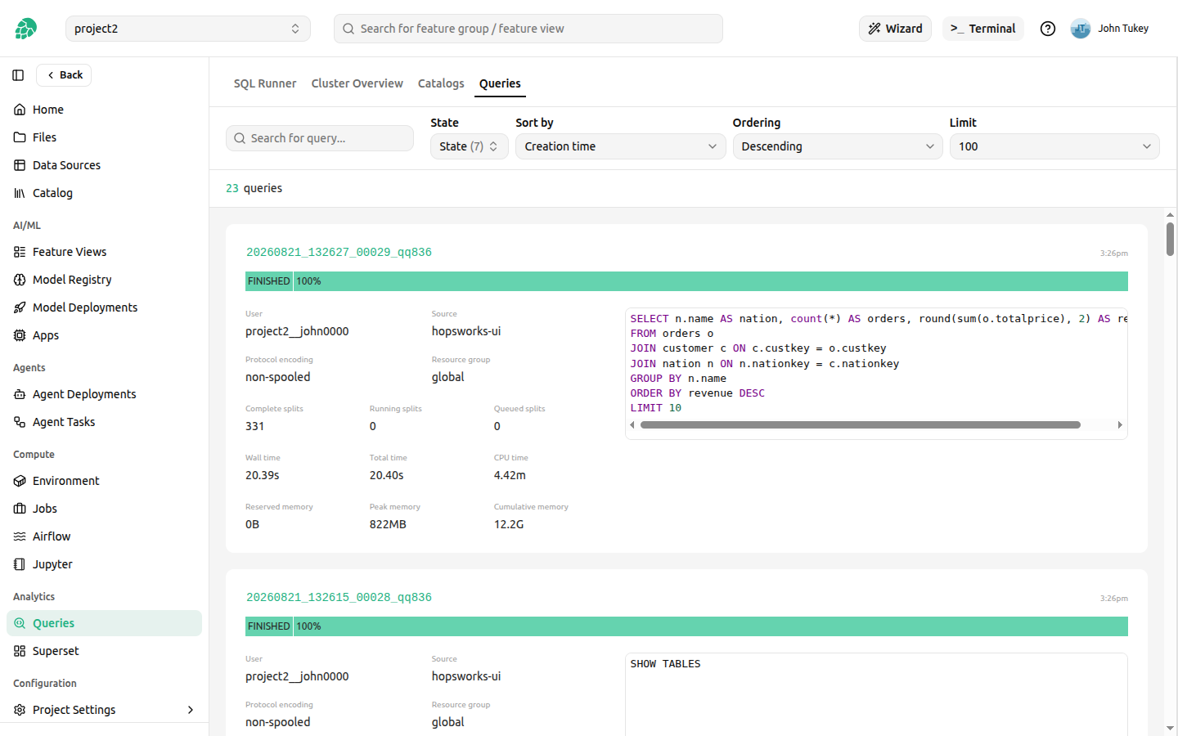Open Agent Tasks in sidebar

click(x=104, y=422)
